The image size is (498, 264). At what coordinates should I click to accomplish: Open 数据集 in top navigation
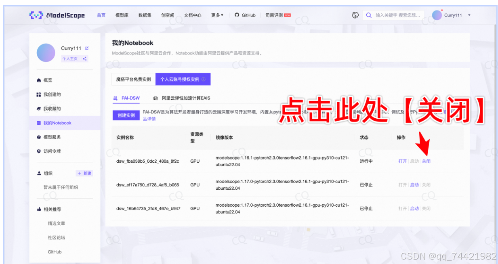point(145,15)
